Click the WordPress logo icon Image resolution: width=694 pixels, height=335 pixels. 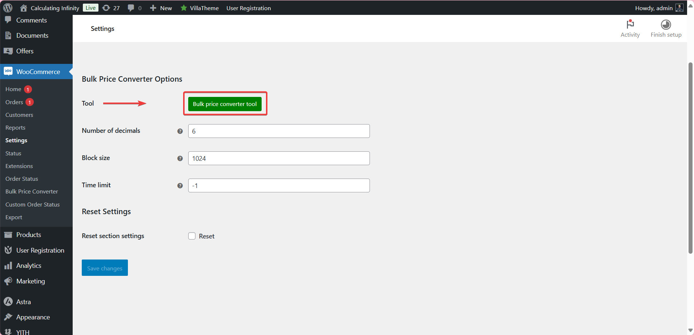[8, 8]
